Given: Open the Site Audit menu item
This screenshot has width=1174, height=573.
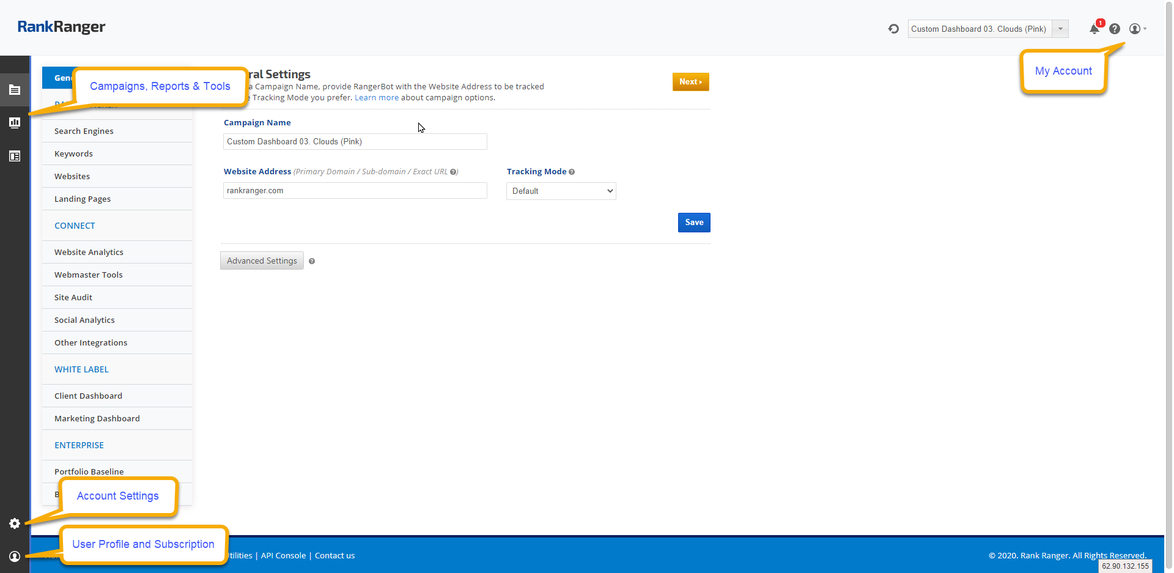Looking at the screenshot, I should 73,297.
